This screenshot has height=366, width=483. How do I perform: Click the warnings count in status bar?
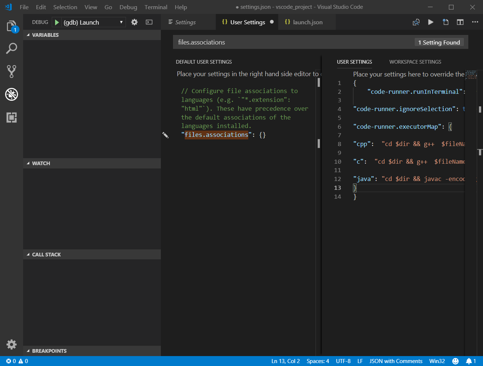[x=23, y=361]
